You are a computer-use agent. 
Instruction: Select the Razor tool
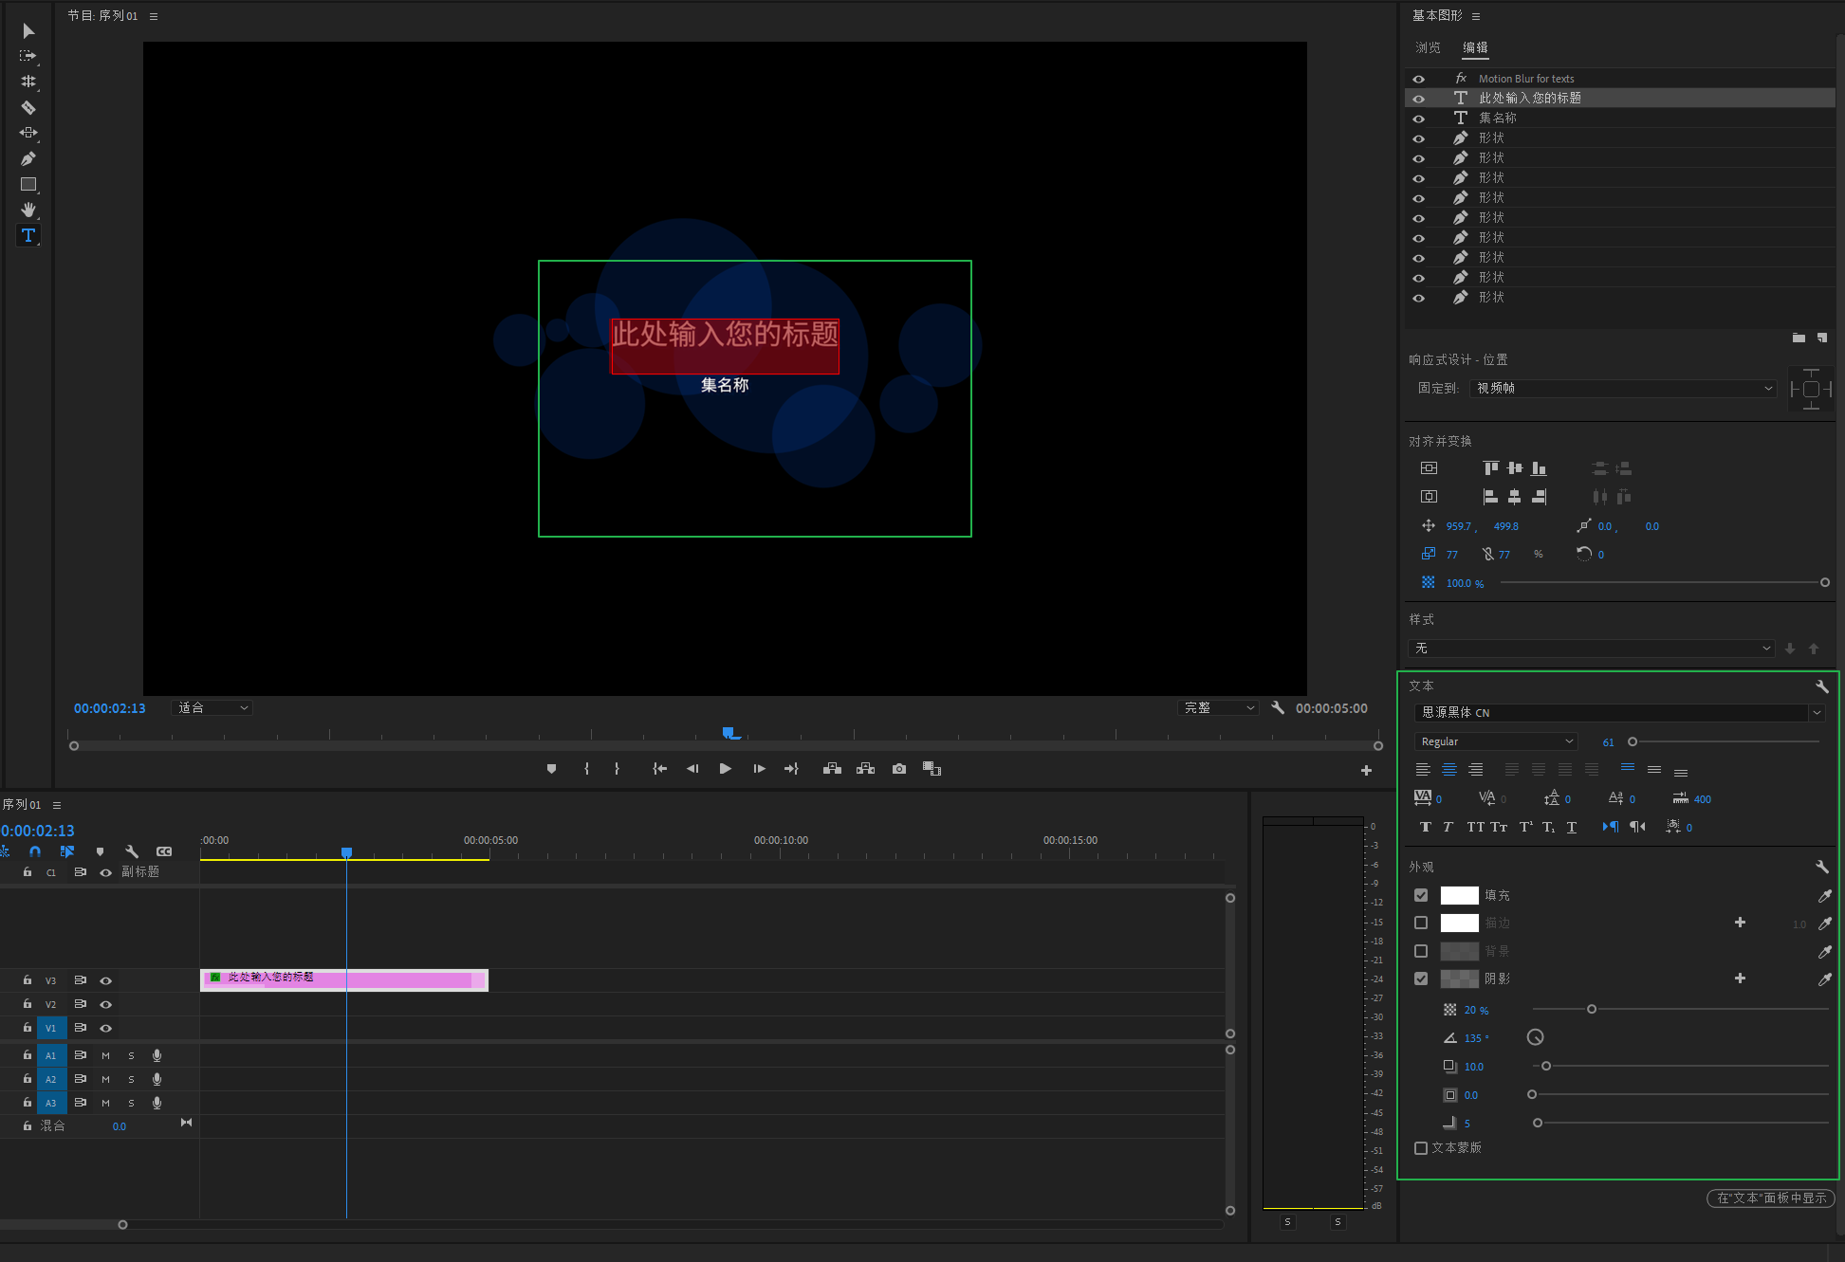(x=28, y=107)
